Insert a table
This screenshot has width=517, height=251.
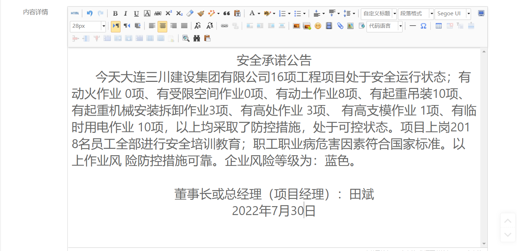[439, 26]
